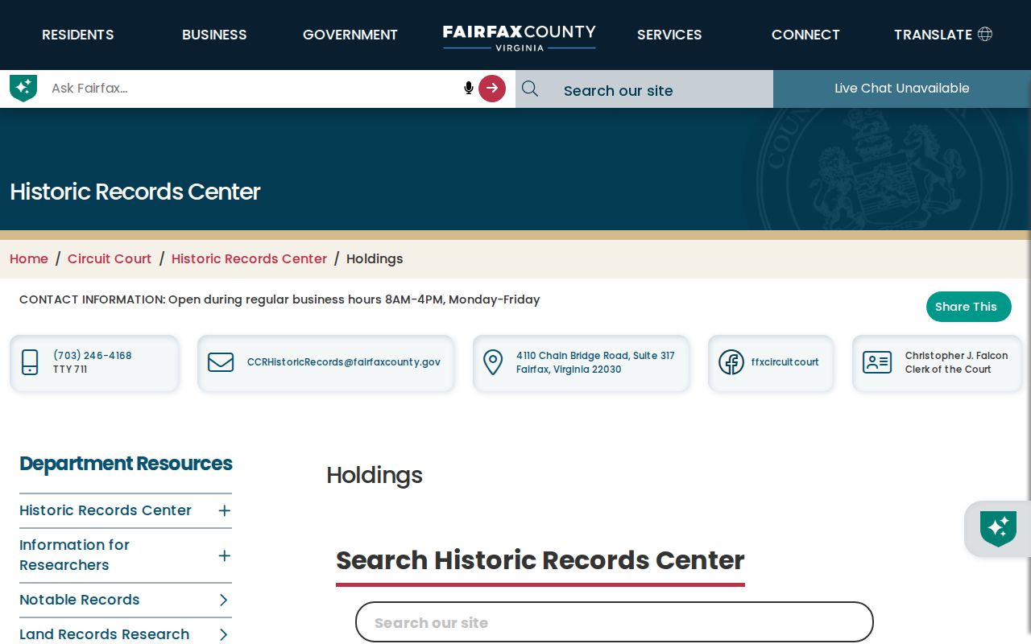This screenshot has height=644, width=1031.
Task: Go to Home breadcrumb link
Action: coord(29,258)
